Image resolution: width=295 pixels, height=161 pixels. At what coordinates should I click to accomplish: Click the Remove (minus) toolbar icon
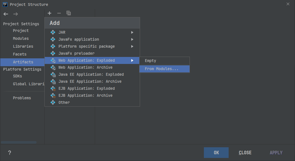click(59, 13)
